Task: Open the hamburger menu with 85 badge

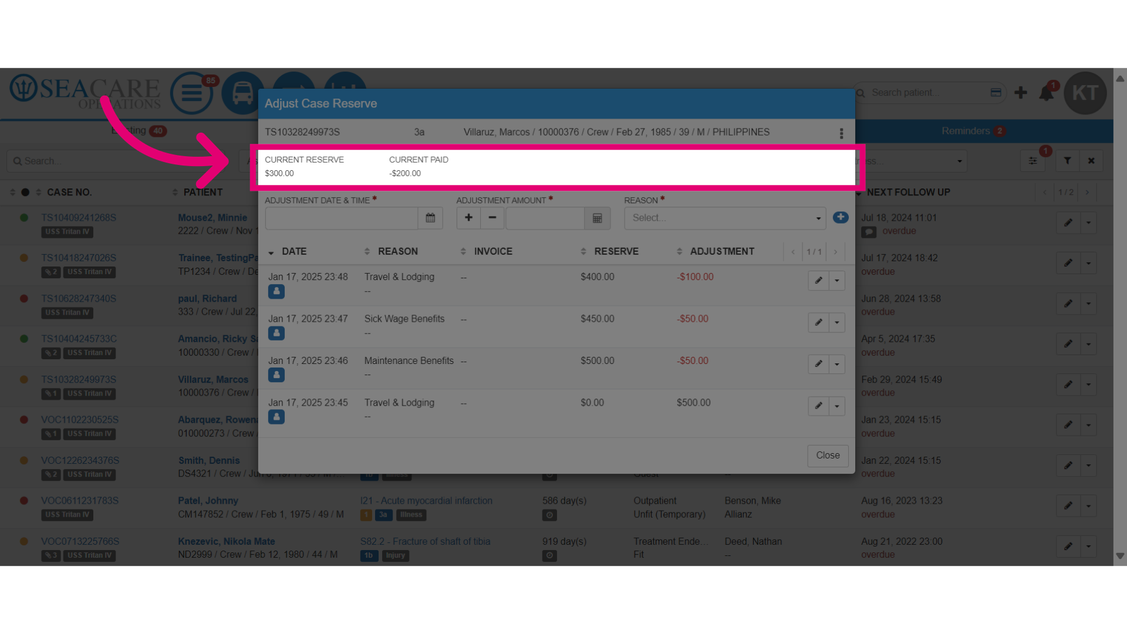Action: (x=192, y=93)
